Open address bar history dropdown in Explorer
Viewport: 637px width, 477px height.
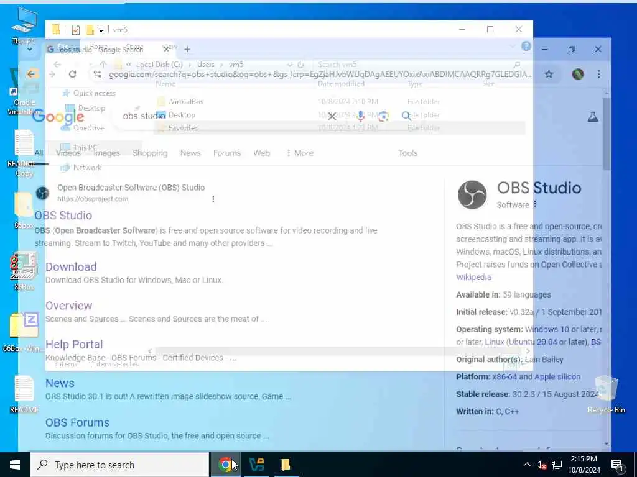pyautogui.click(x=289, y=65)
